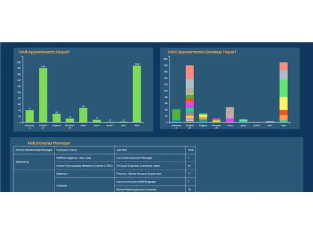Select magenta segment of second stacked bar

click(x=190, y=105)
